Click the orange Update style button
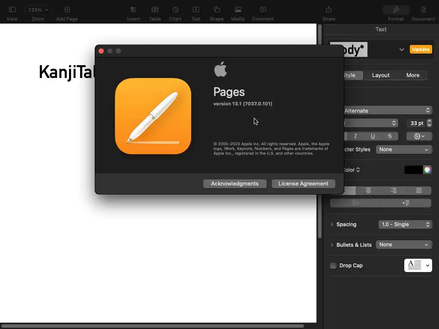Viewport: 439px width, 329px height. 421,49
